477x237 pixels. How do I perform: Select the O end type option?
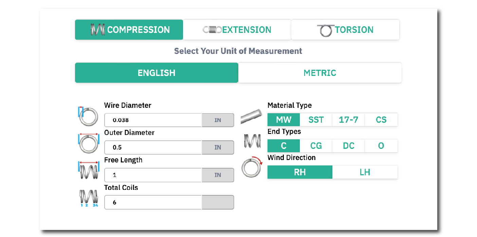click(x=381, y=145)
